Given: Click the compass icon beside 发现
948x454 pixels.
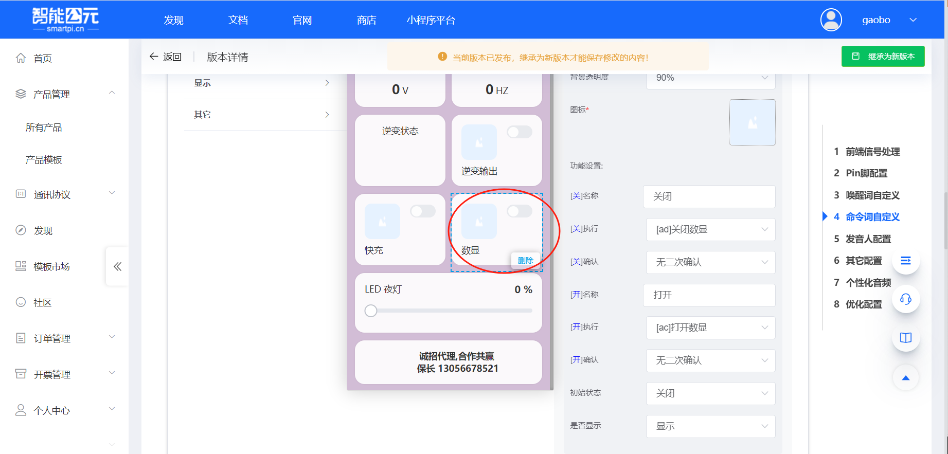Looking at the screenshot, I should point(21,230).
